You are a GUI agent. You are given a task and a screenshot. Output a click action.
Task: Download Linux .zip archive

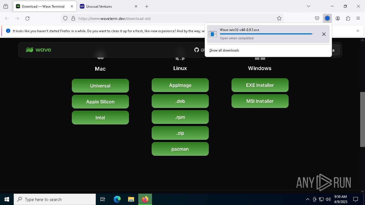pos(180,133)
